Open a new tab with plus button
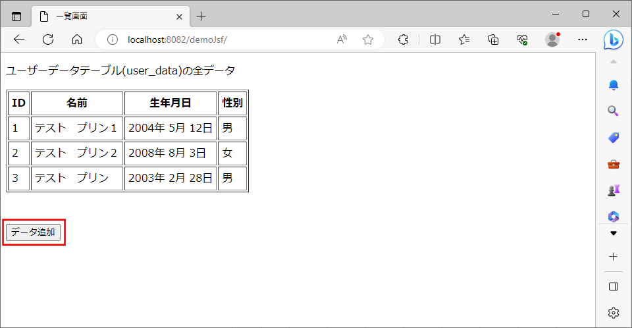 pyautogui.click(x=201, y=16)
